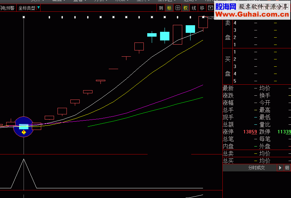
Task: Select the 涨停 value 13859
Action: pos(250,132)
